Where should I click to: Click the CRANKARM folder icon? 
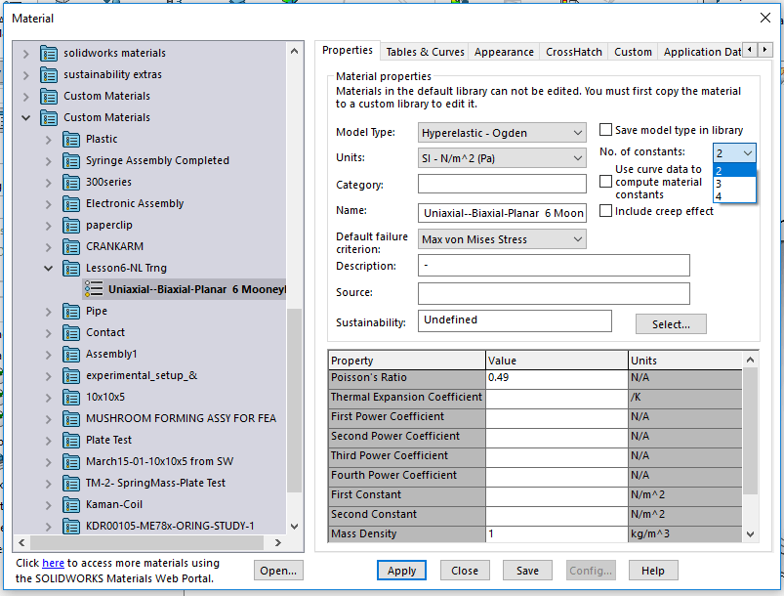pyautogui.click(x=71, y=247)
